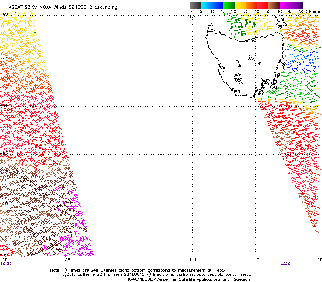Image resolution: width=322 pixels, height=282 pixels.
Task: Click the green 15-20 knots color bar segment
Action: click(229, 5)
